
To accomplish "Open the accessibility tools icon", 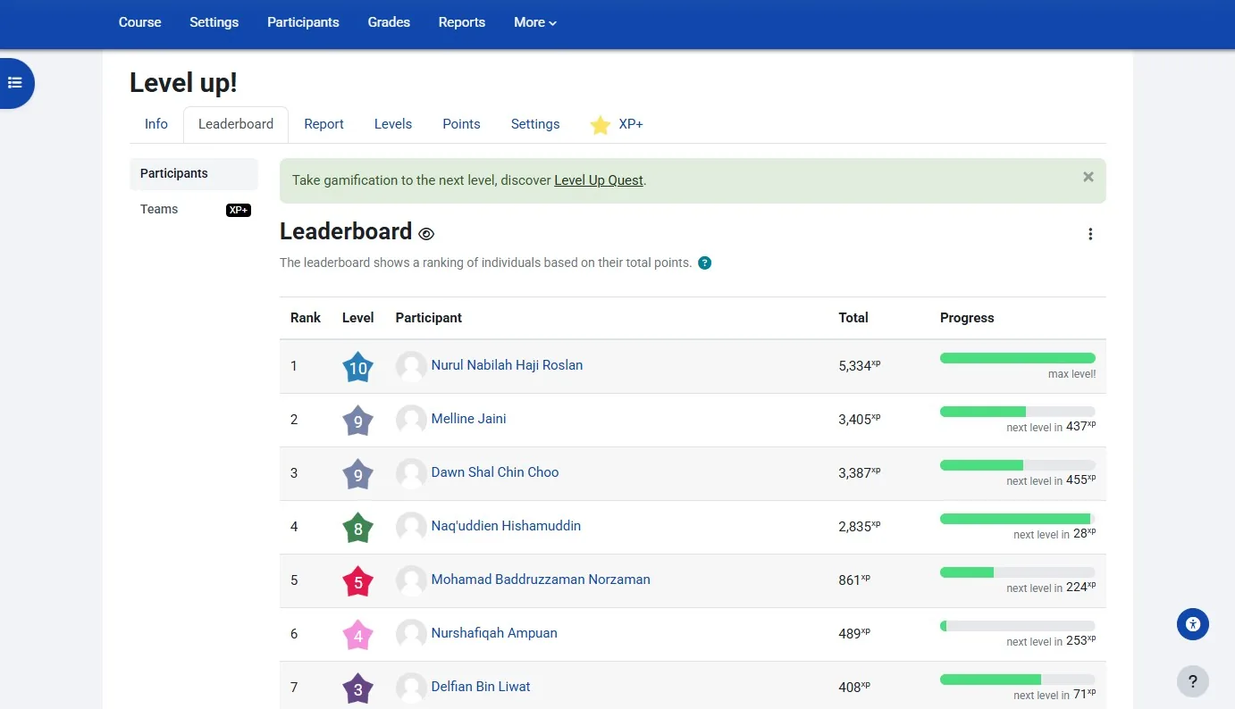I will pos(1192,624).
